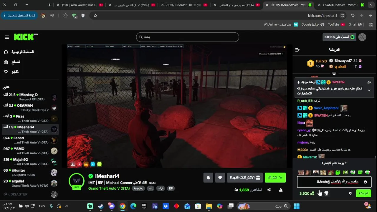Reload the page
The height and width of the screenshot is (212, 377).
pos(353,16)
